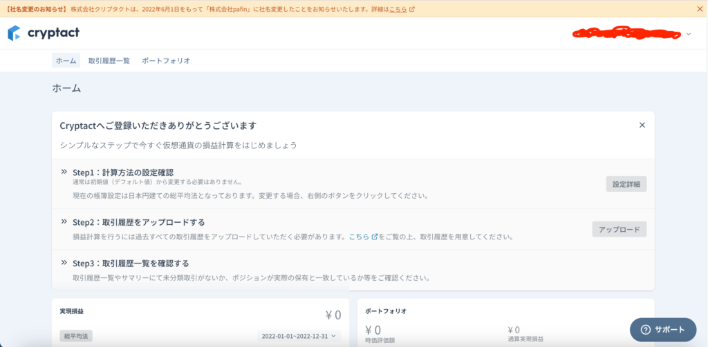Expand Step2 取引履歴をアップロードする chevron
The image size is (708, 347).
[64, 221]
